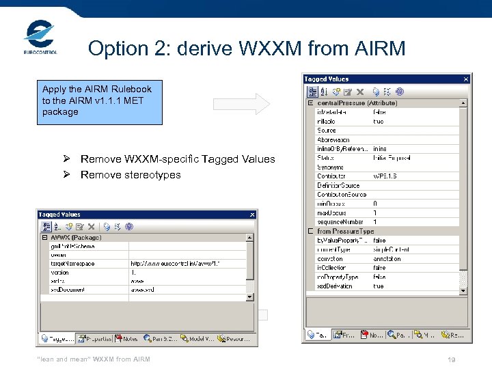Image resolution: width=492 pixels, height=369 pixels.
Task: Select the Status row
Action: (387, 158)
